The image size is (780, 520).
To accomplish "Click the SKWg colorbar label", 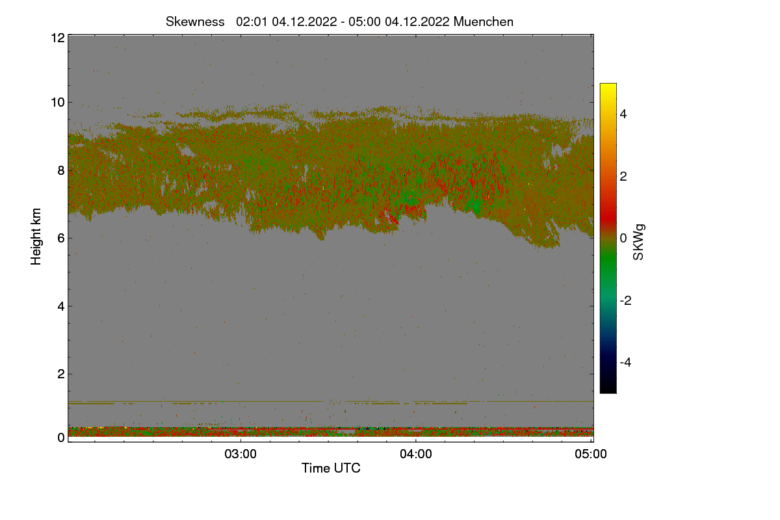I will pyautogui.click(x=639, y=242).
